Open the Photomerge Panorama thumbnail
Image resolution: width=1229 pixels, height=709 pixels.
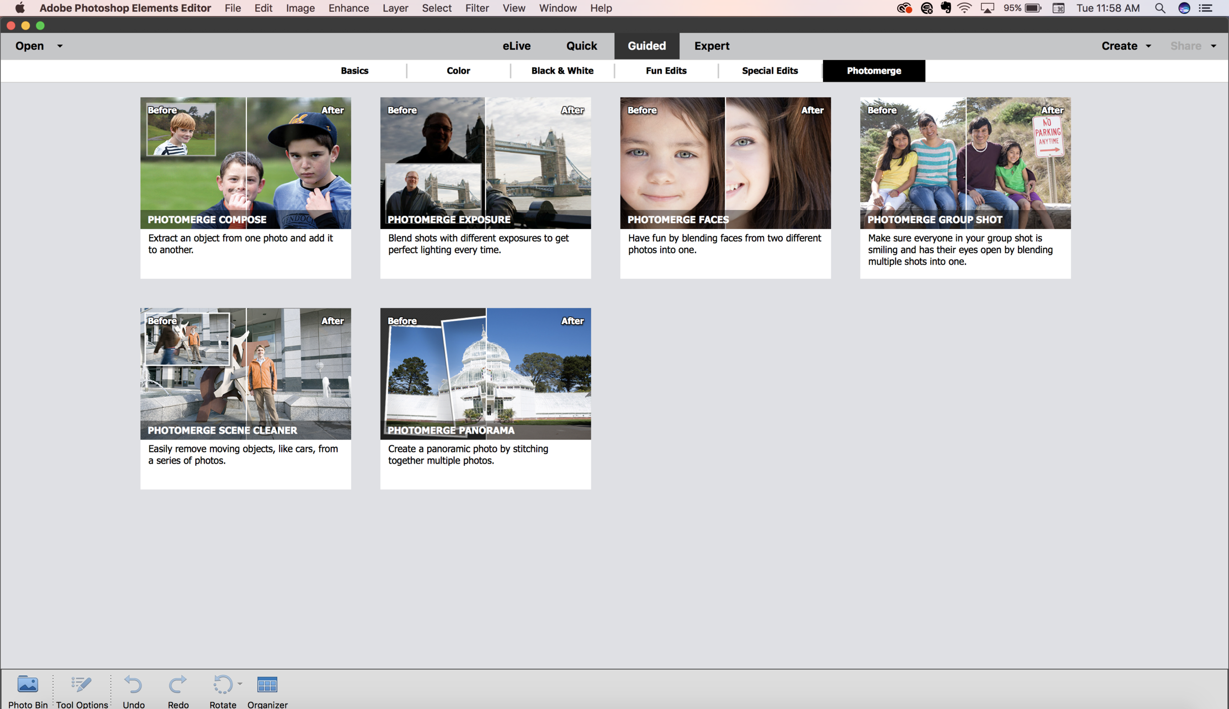click(x=486, y=374)
